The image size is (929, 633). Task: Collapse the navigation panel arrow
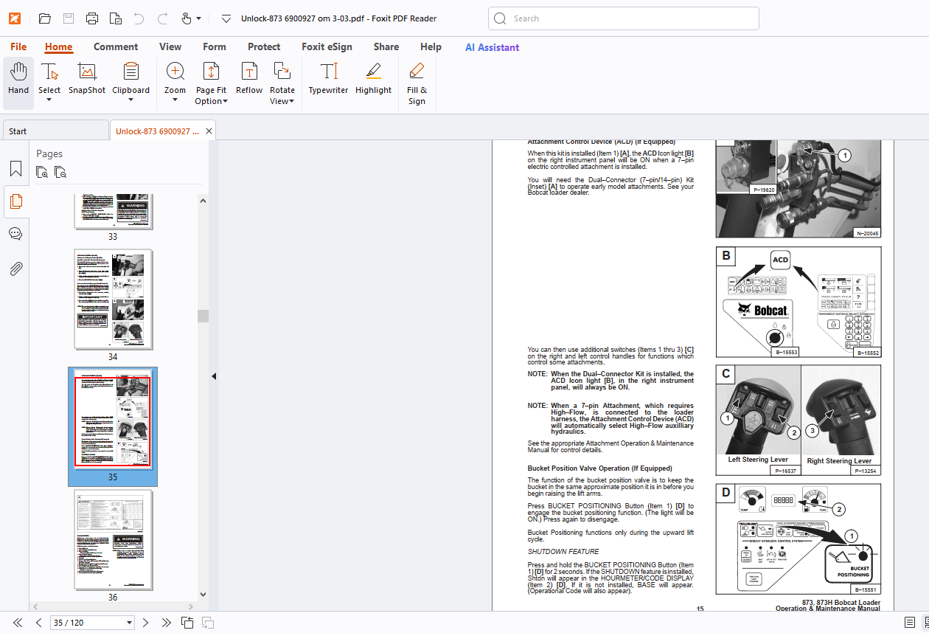click(x=214, y=376)
